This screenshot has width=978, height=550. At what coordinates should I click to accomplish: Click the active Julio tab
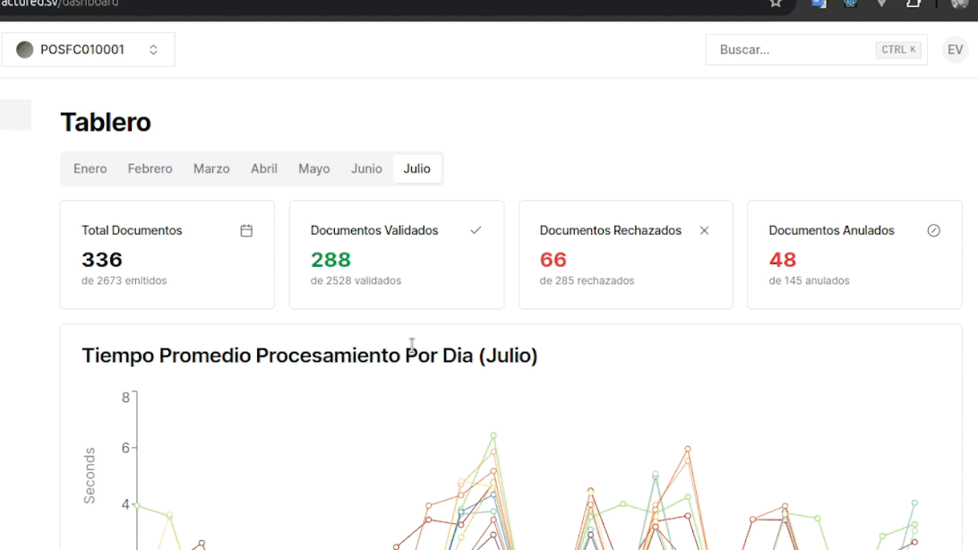click(416, 168)
